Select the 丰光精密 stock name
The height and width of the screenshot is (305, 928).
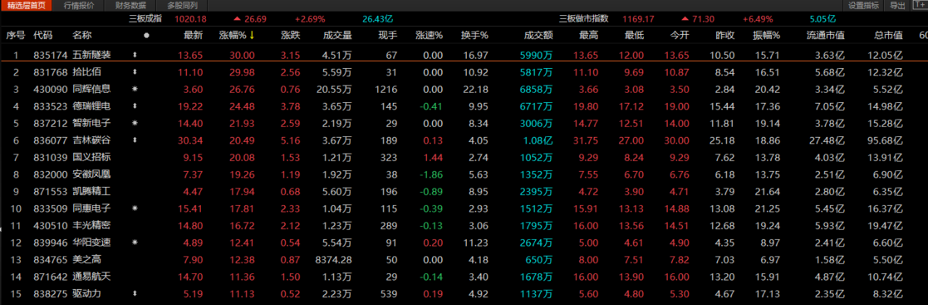tap(92, 225)
